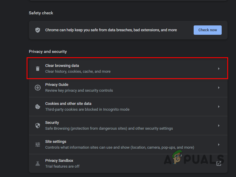Expand Cookies and other site data settings
Image resolution: width=236 pixels, height=177 pixels.
[218, 106]
